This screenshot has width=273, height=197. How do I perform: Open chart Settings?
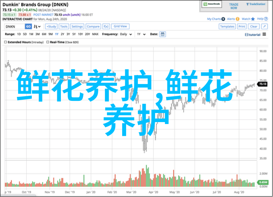(77, 27)
